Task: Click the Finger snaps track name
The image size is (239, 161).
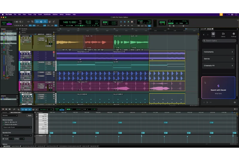Action: coord(25,82)
